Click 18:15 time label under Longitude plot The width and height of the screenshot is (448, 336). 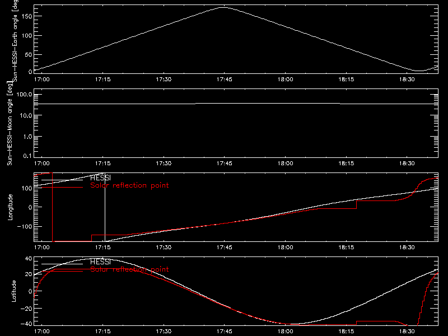click(346, 247)
